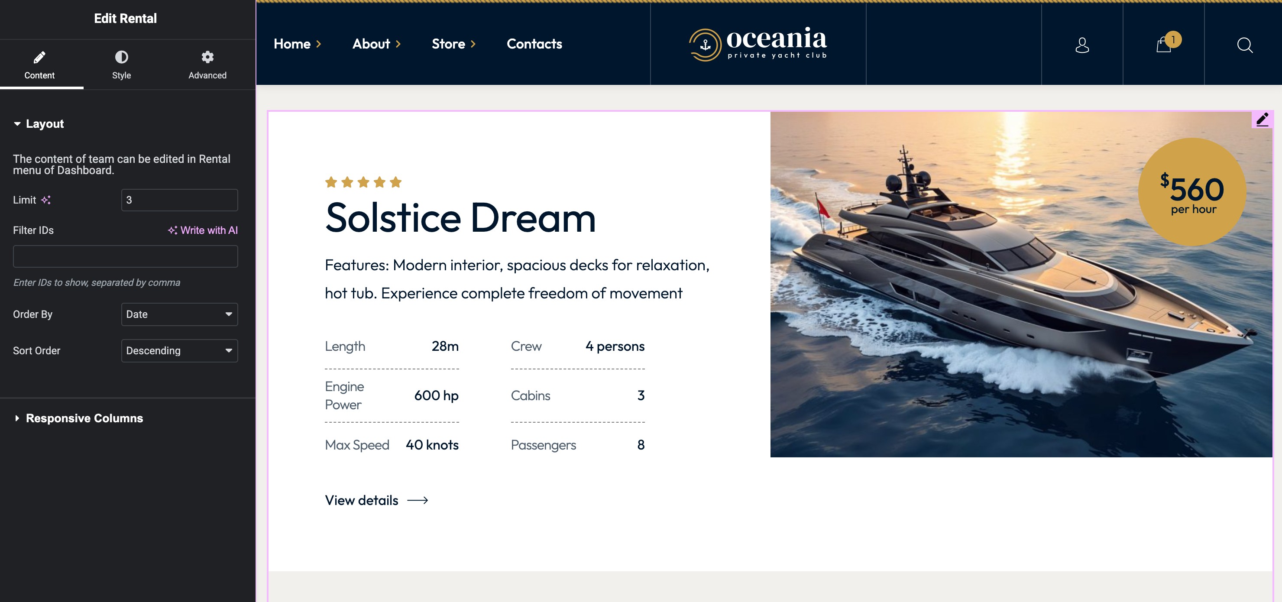The image size is (1282, 602).
Task: Open the Content tab pencil icon
Action: coord(39,57)
